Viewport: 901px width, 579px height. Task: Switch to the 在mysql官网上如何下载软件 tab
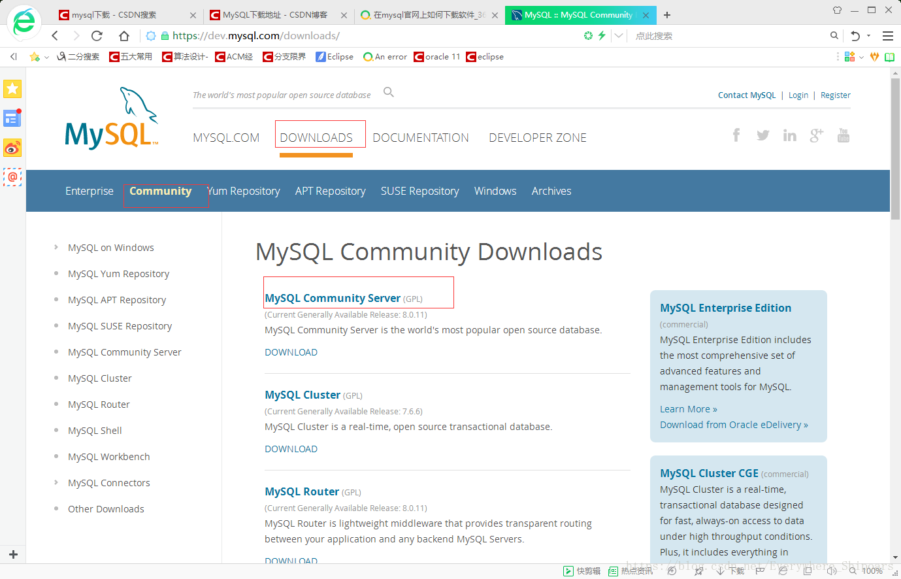(x=429, y=15)
